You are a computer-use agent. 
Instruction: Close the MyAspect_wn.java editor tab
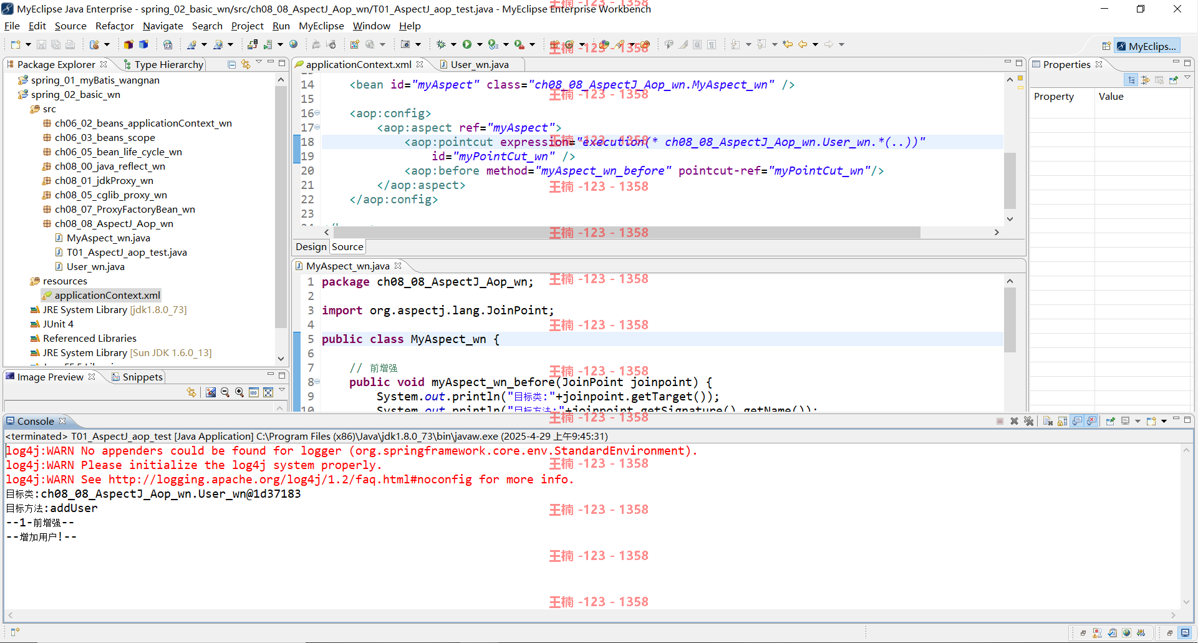[398, 266]
